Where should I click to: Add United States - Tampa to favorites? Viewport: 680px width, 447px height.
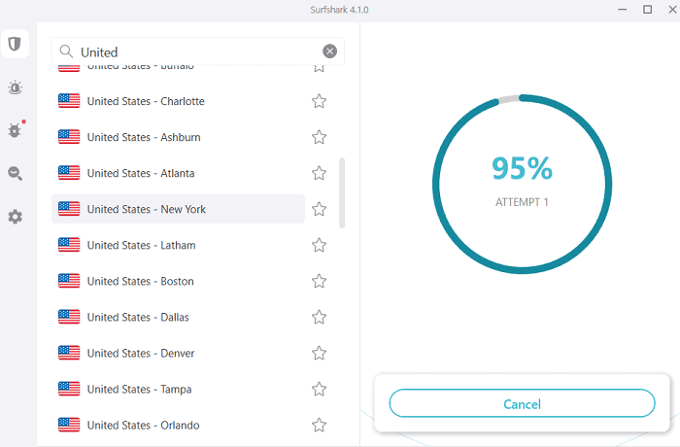(319, 389)
